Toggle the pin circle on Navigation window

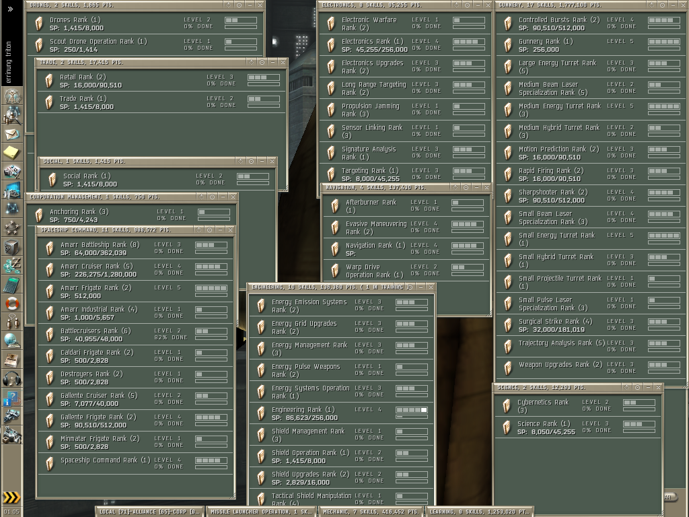(x=466, y=187)
